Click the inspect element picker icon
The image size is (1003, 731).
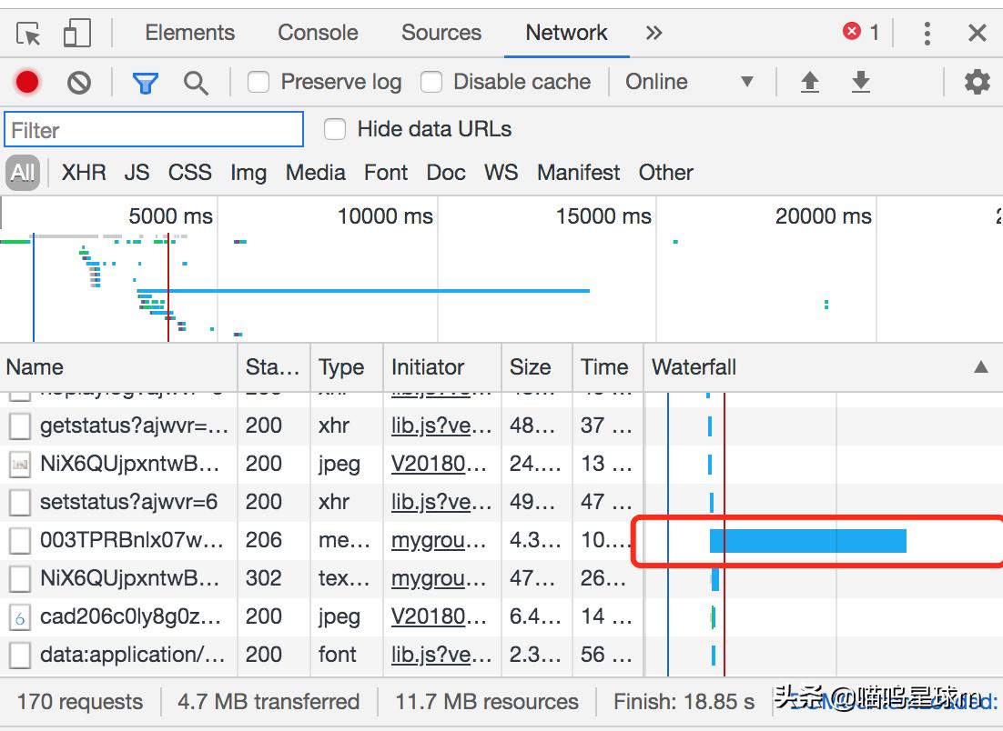pos(29,34)
